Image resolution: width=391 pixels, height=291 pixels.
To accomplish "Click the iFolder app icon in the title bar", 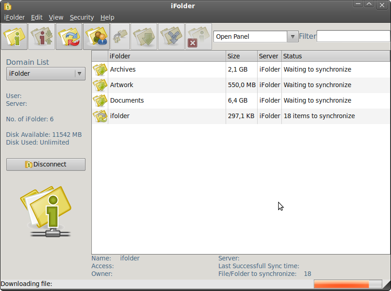I will pos(8,6).
